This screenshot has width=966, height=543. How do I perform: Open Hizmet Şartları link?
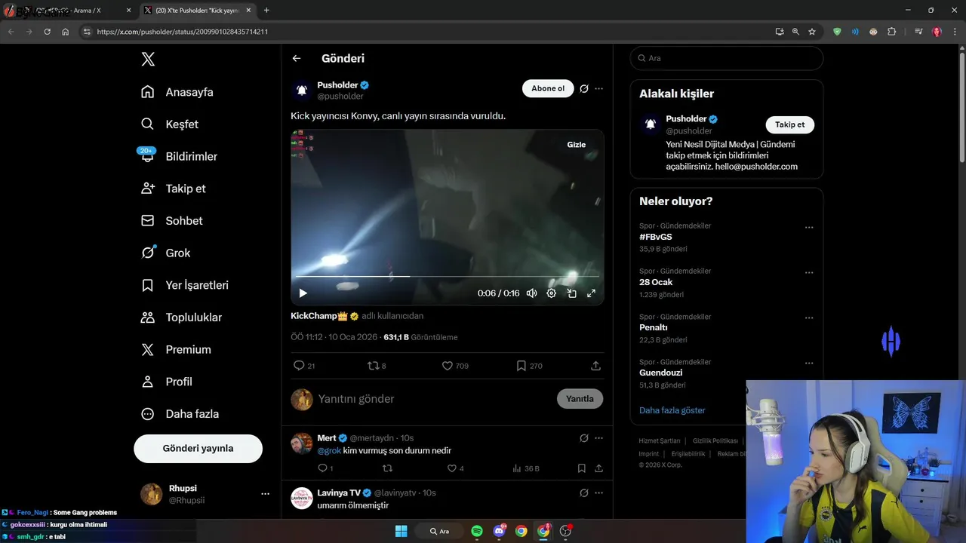[x=660, y=441]
